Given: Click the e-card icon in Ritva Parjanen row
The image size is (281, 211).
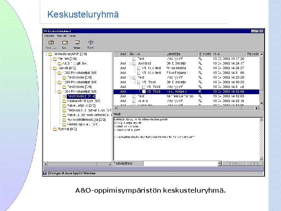Looking at the screenshot, I should [x=200, y=73].
